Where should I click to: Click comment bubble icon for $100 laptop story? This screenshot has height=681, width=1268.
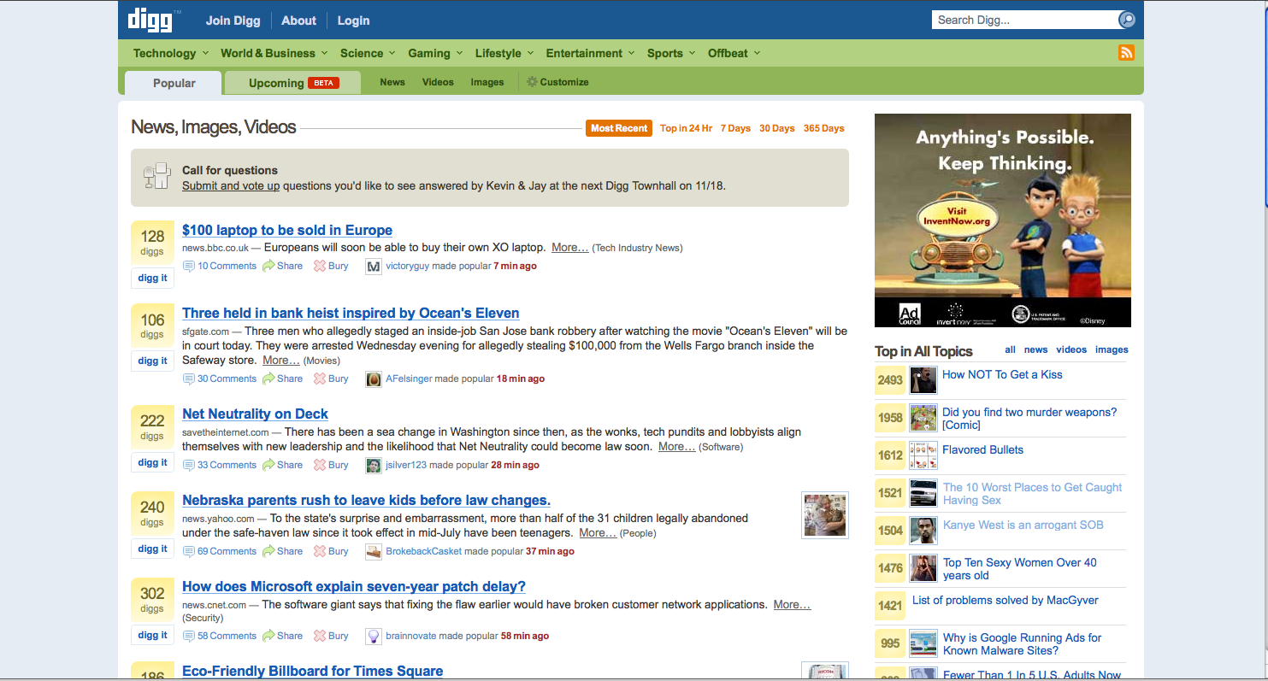[x=189, y=267]
